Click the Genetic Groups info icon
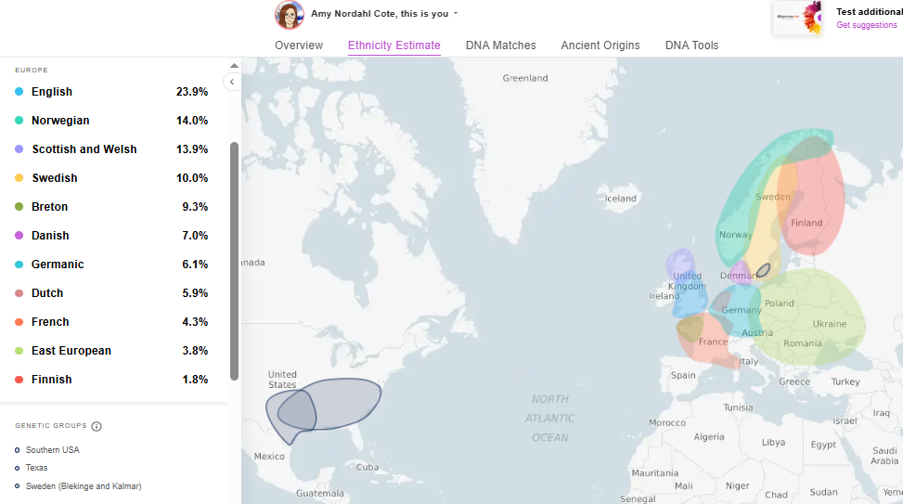The height and width of the screenshot is (504, 903). [97, 426]
